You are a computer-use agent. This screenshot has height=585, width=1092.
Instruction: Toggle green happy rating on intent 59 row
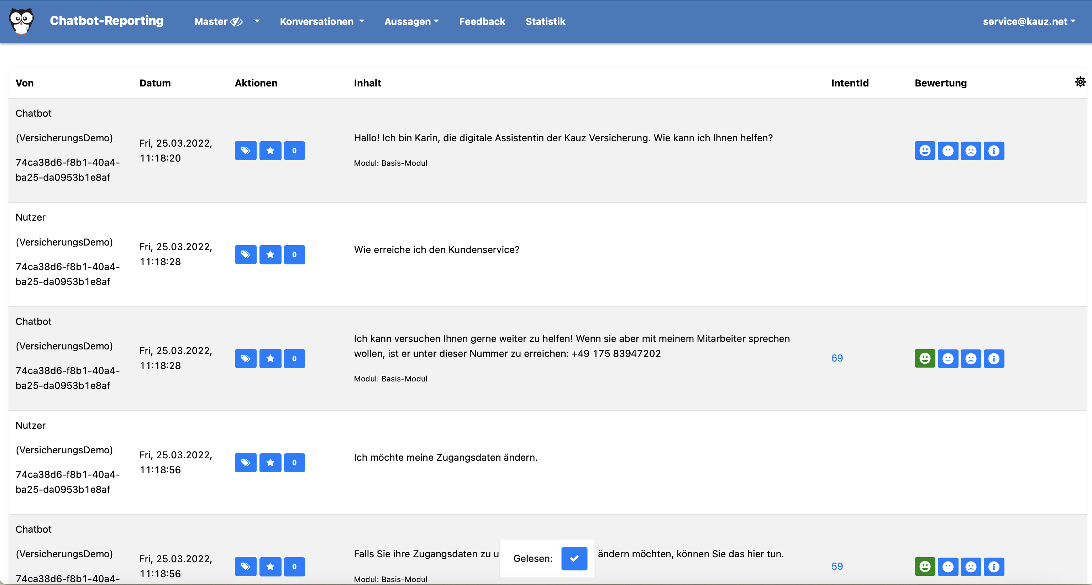[x=925, y=566]
